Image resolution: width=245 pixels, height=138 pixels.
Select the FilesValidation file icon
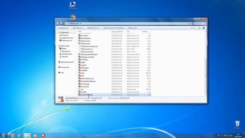click(x=79, y=38)
